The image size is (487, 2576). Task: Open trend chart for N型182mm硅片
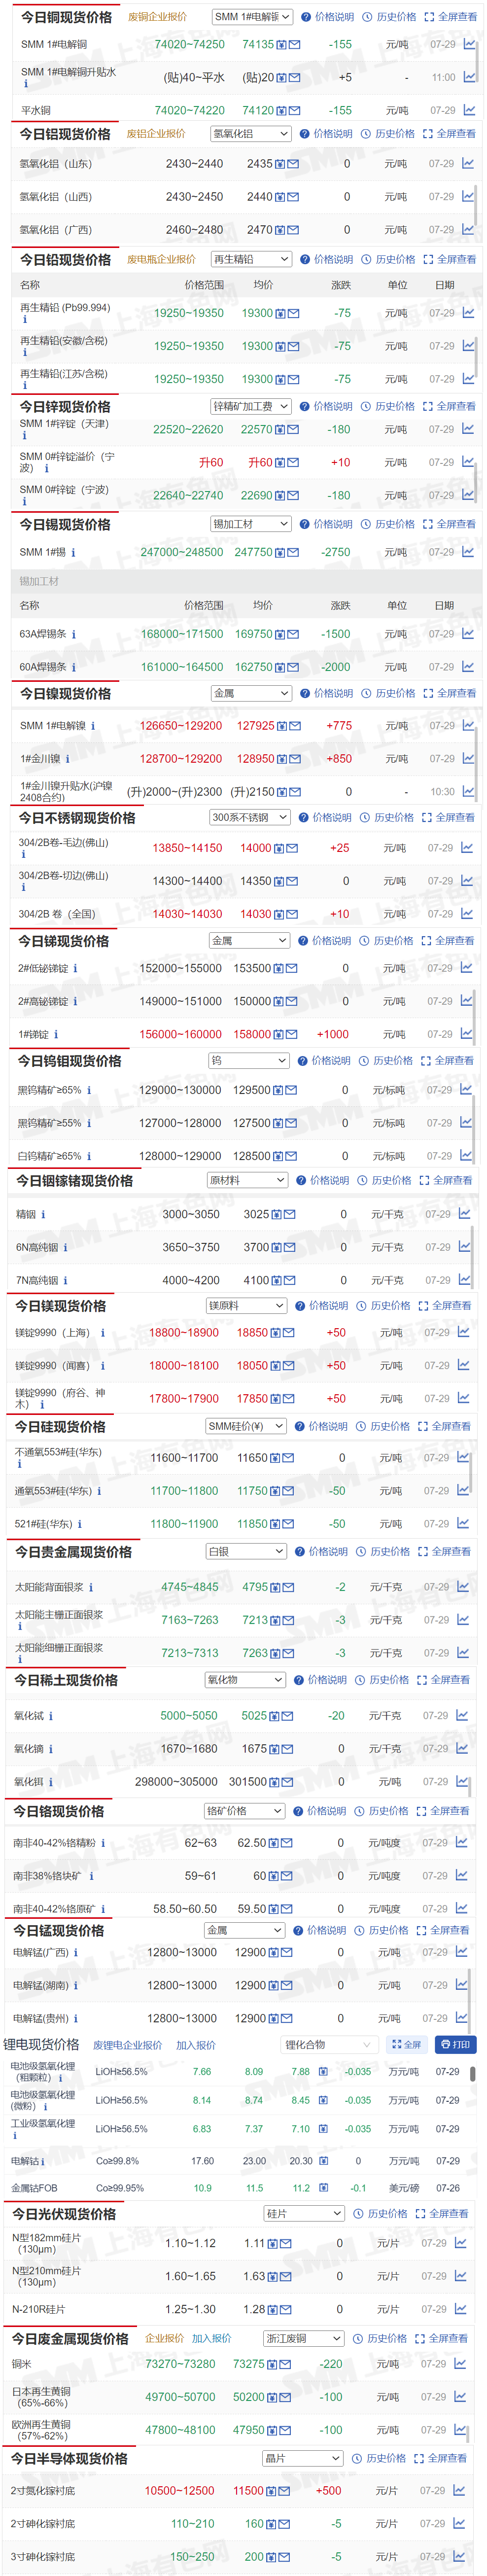click(461, 2243)
